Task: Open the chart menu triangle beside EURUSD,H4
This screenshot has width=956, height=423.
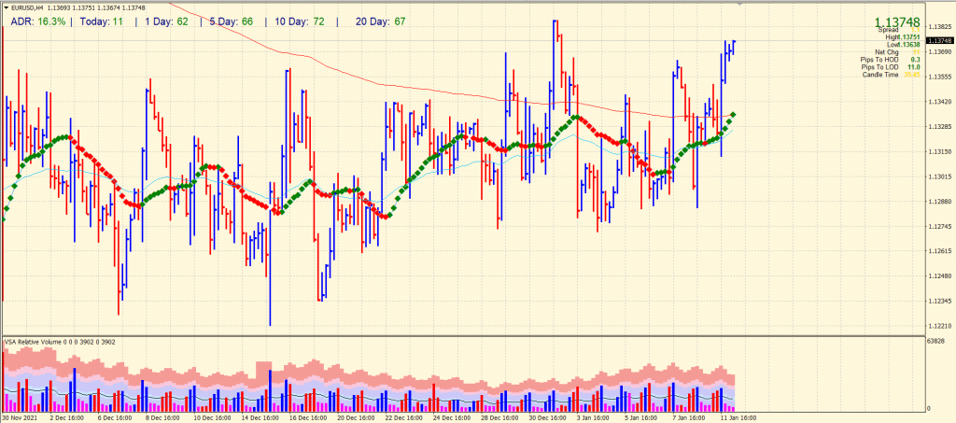Action: [7, 7]
